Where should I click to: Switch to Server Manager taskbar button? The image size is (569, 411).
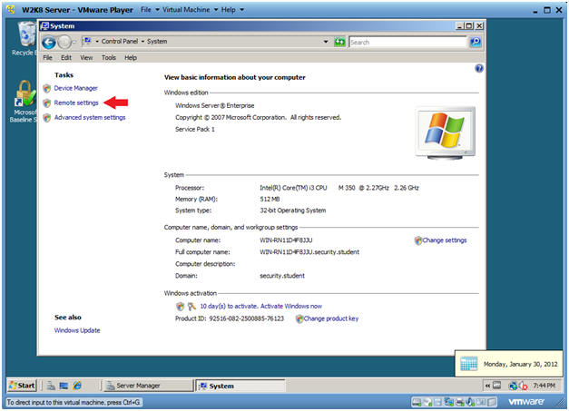click(149, 386)
